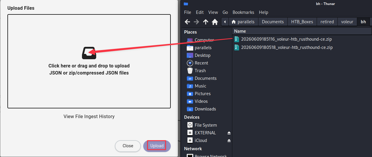Image resolution: width=372 pixels, height=157 pixels.
Task: Open Recent in Places sidebar
Action: click(201, 63)
